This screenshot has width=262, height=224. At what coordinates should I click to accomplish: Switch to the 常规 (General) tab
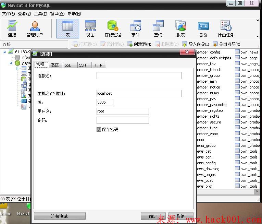(41, 64)
